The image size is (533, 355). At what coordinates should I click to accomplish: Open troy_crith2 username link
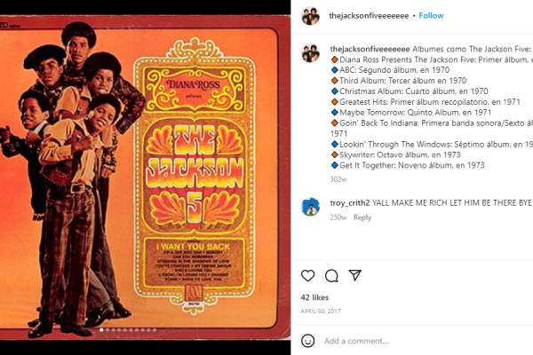[350, 203]
